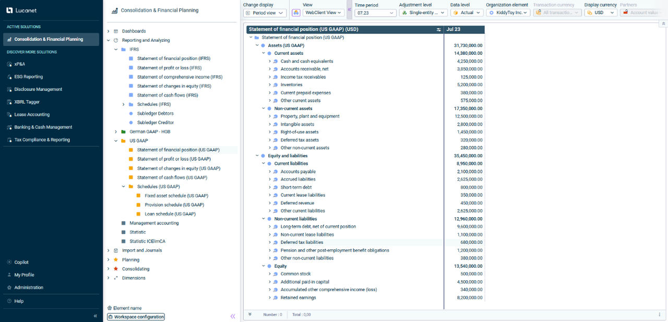This screenshot has height=322, width=668.
Task: Expand the Consolidating tree node
Action: pyautogui.click(x=109, y=269)
